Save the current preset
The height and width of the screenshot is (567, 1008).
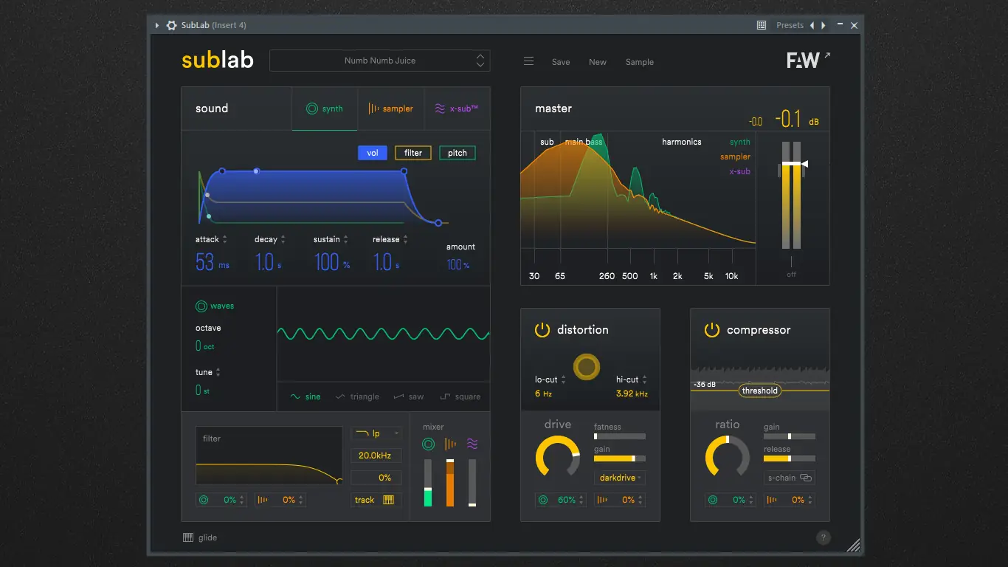(x=561, y=62)
